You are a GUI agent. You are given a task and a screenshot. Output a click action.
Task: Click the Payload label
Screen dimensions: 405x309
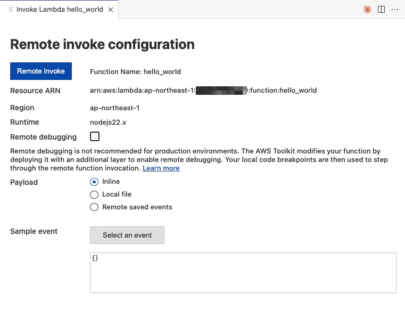point(24,182)
